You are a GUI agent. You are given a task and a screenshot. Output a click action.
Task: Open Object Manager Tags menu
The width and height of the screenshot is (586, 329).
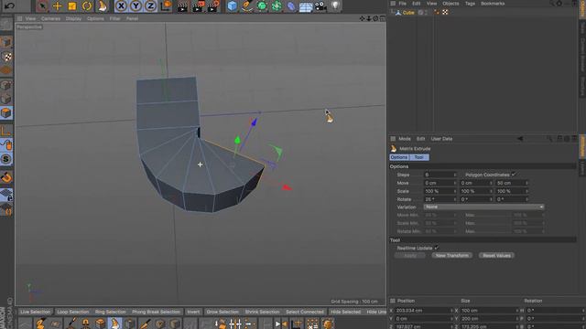pyautogui.click(x=470, y=4)
